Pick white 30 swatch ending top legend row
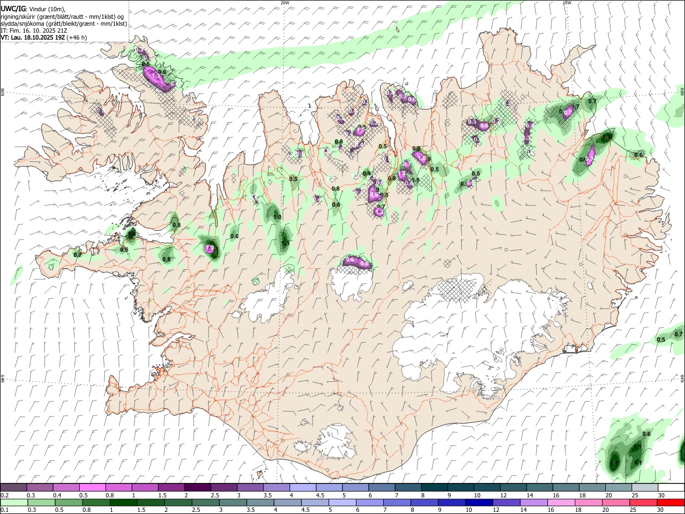Screen dimensions: 685x514 [671, 488]
